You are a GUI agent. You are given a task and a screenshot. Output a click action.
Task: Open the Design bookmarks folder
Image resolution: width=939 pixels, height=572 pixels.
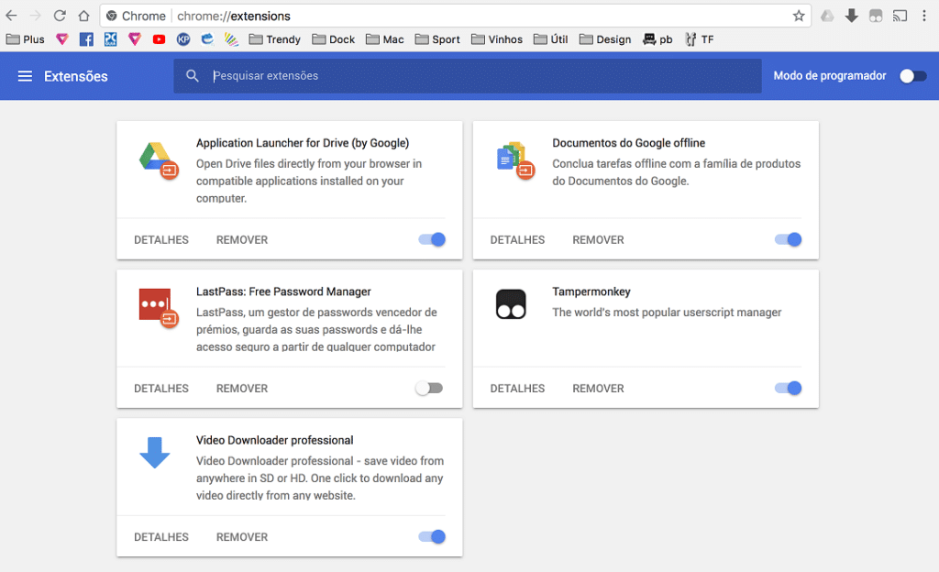point(605,39)
